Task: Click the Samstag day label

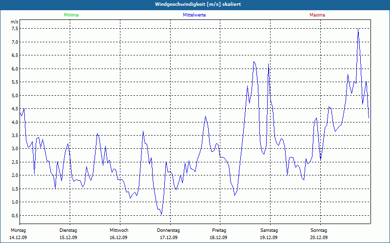Action: 269,230
